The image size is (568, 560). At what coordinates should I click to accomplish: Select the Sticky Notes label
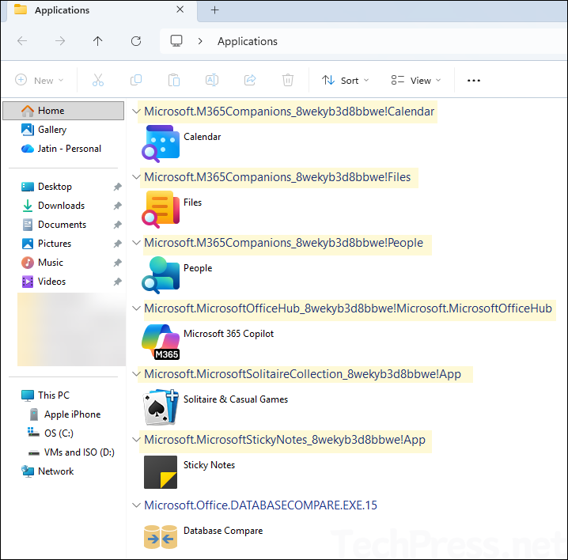(209, 465)
